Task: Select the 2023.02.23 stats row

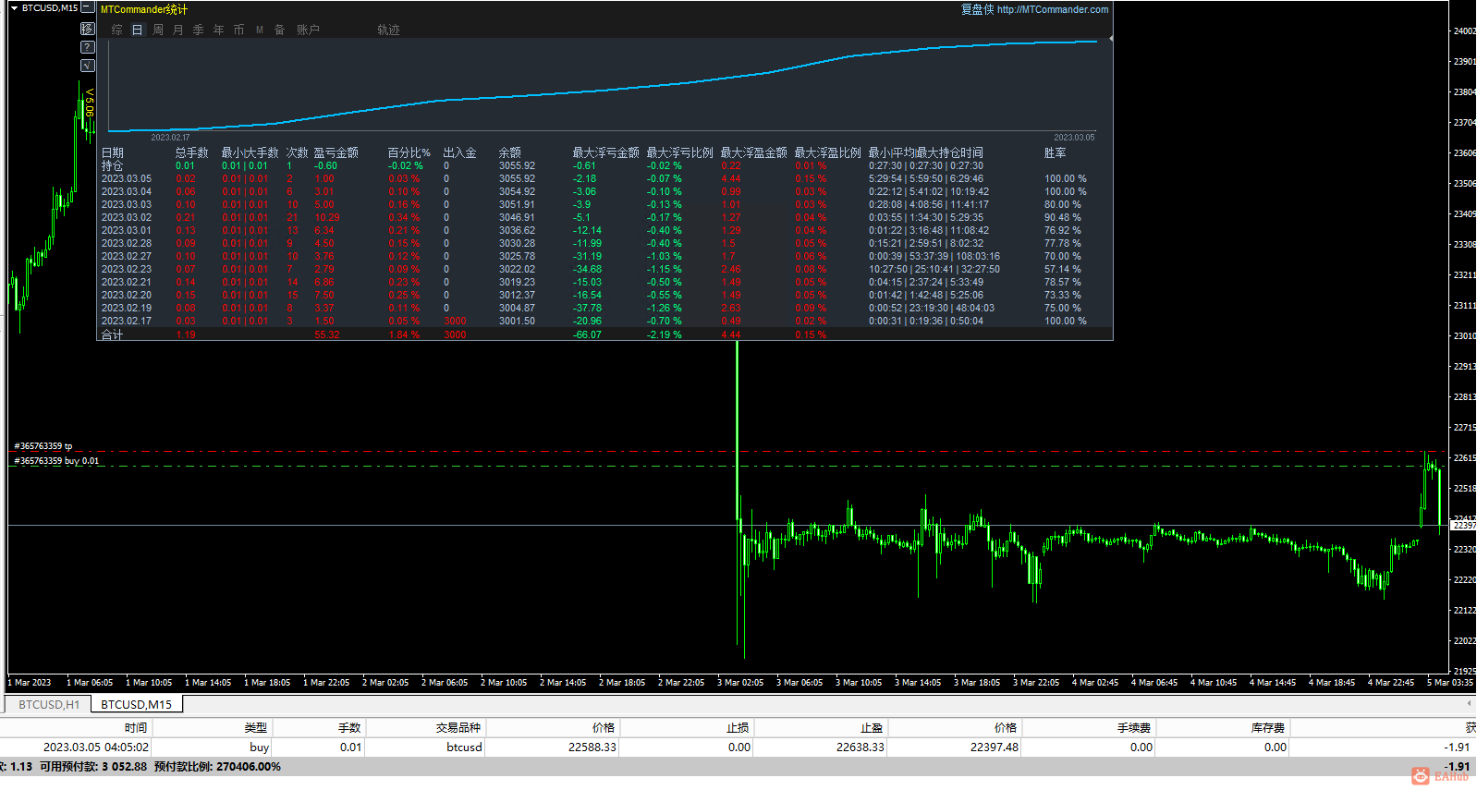Action: click(604, 269)
